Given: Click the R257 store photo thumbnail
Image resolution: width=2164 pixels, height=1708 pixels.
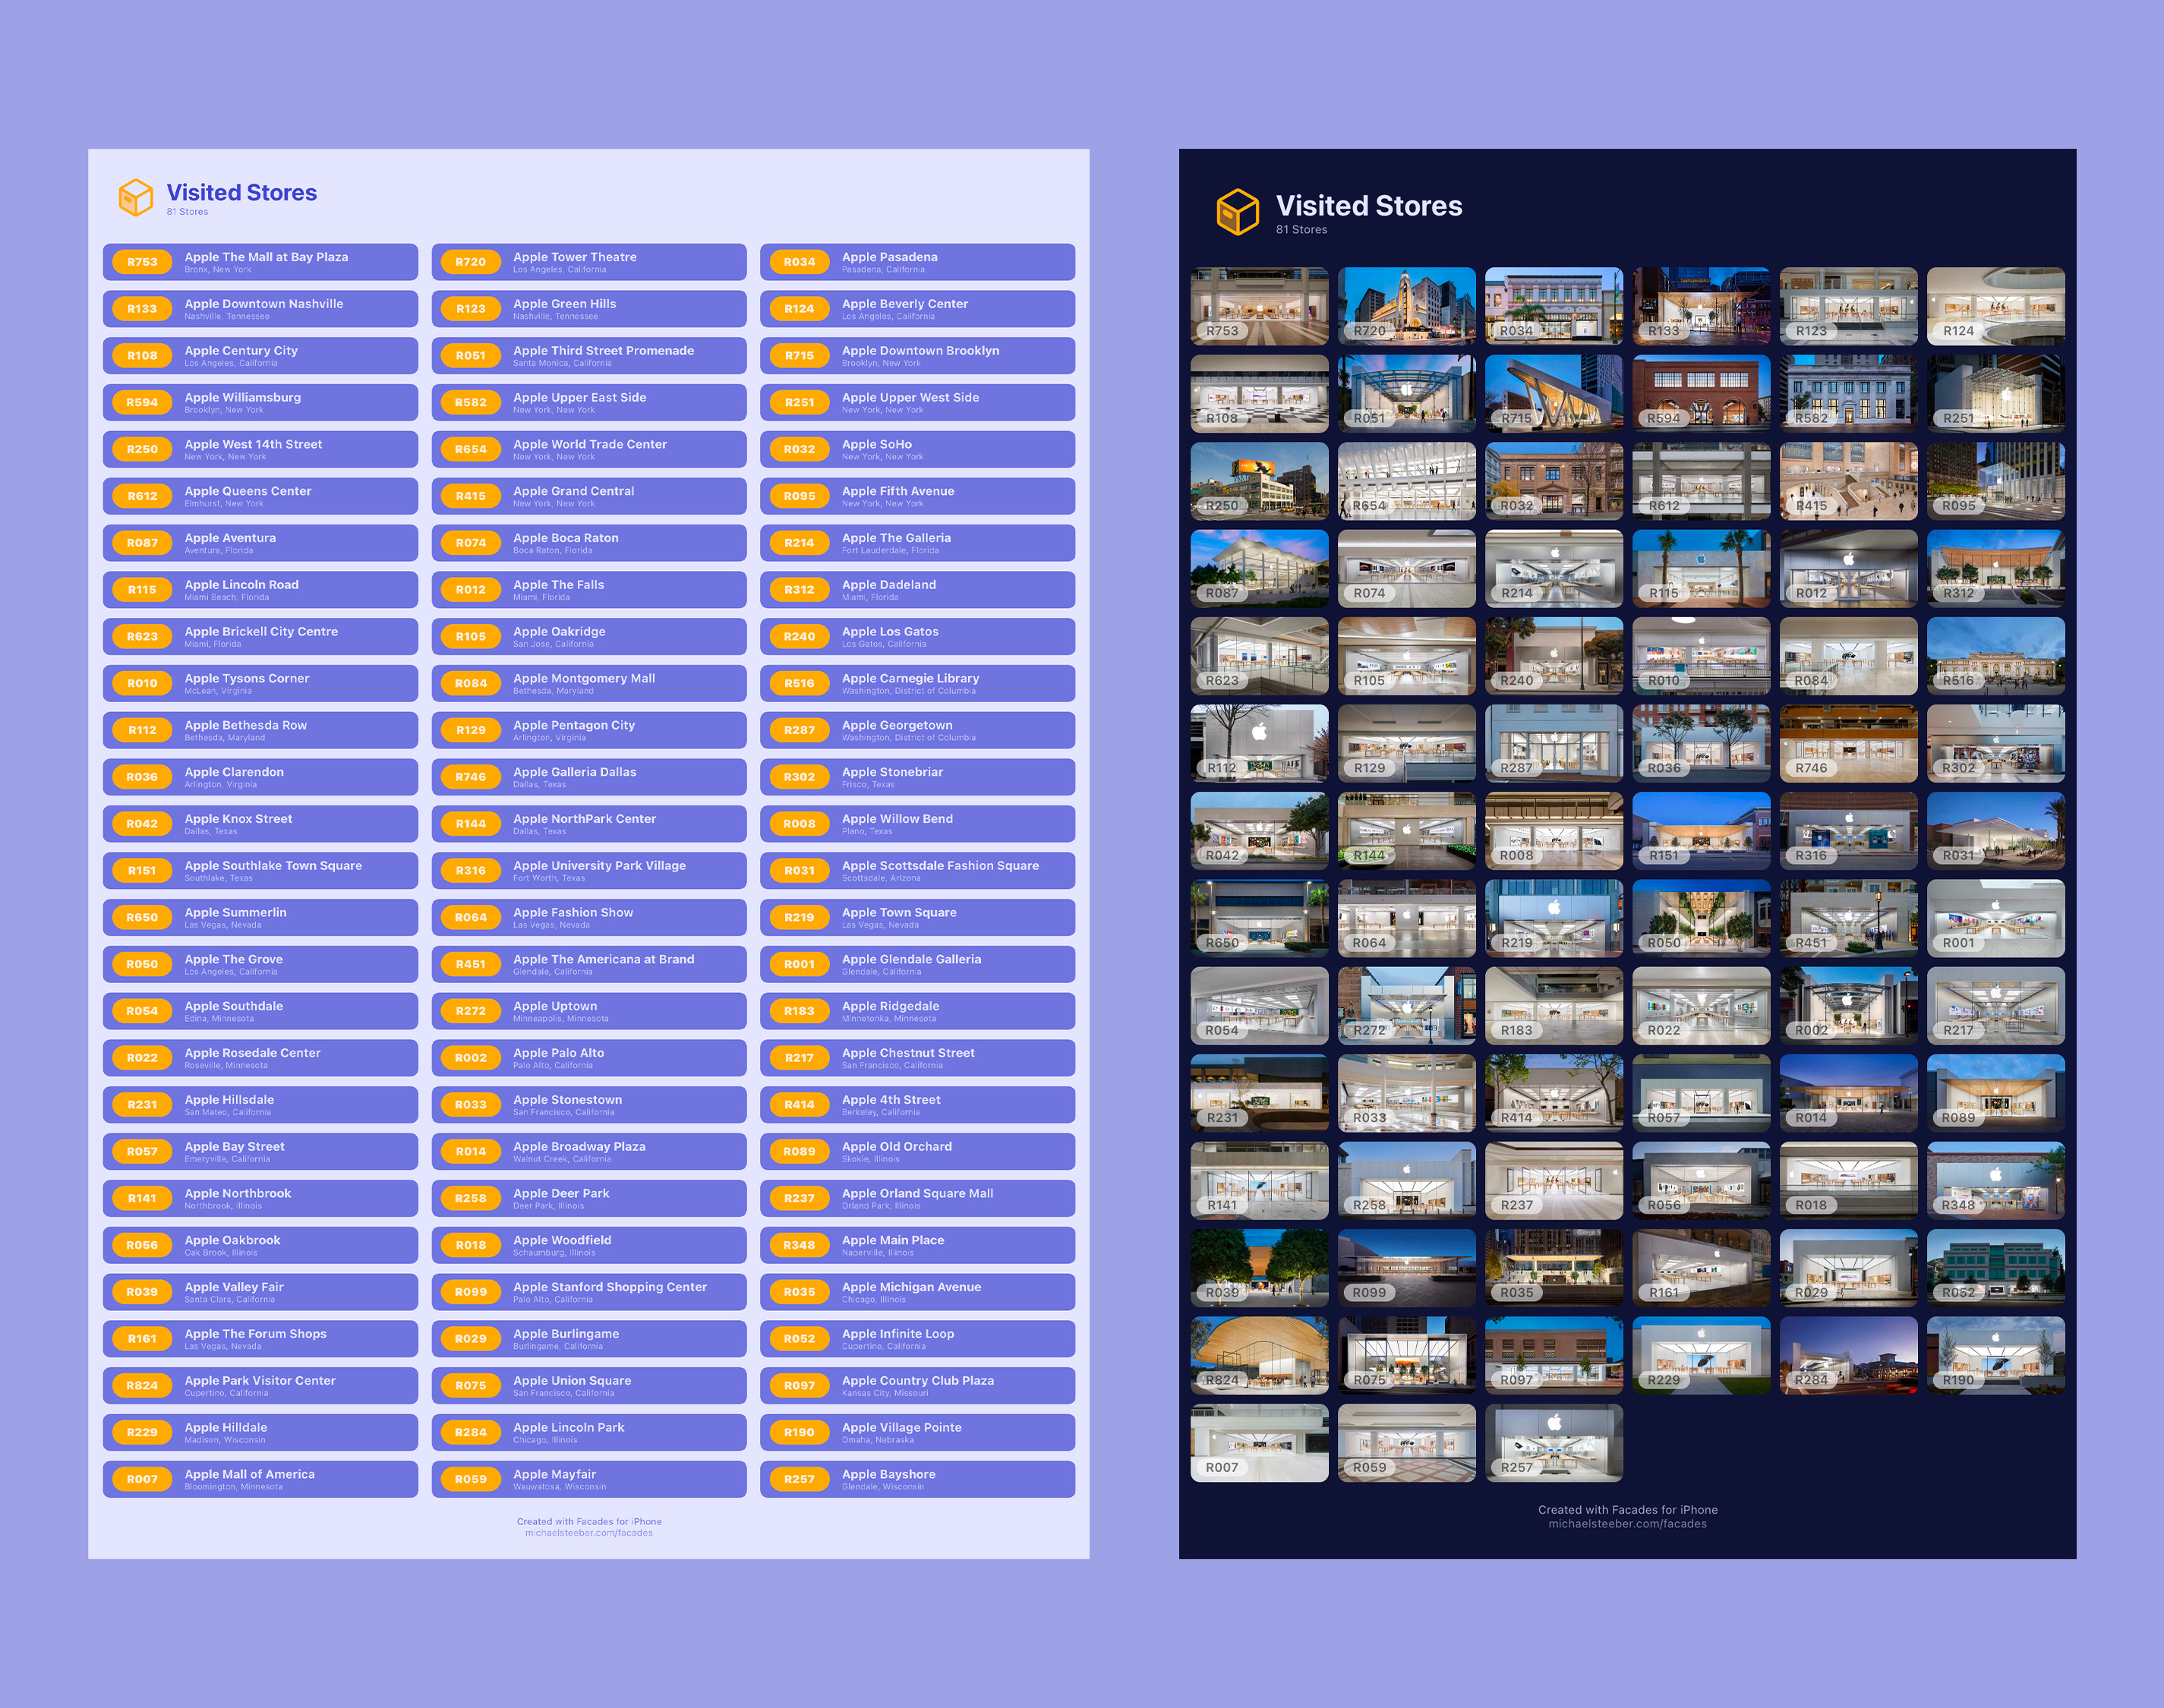Looking at the screenshot, I should [x=1554, y=1443].
